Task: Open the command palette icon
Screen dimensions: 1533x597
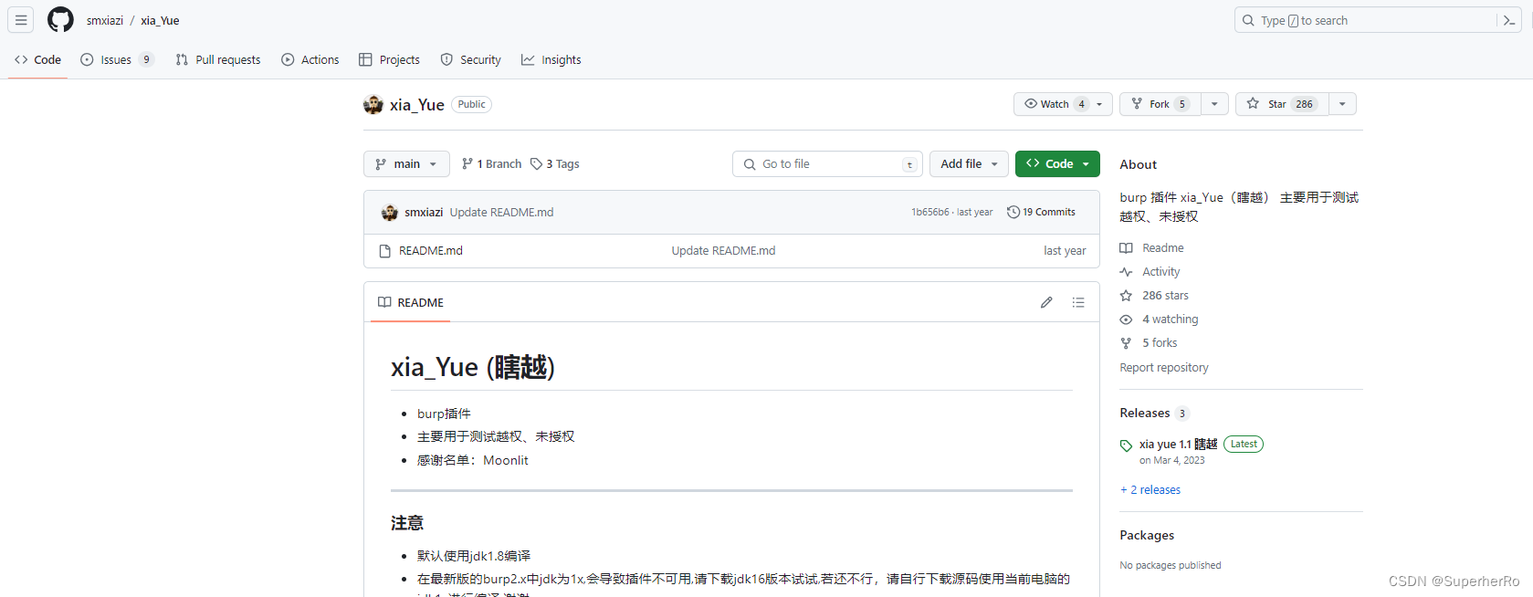Action: tap(1509, 20)
